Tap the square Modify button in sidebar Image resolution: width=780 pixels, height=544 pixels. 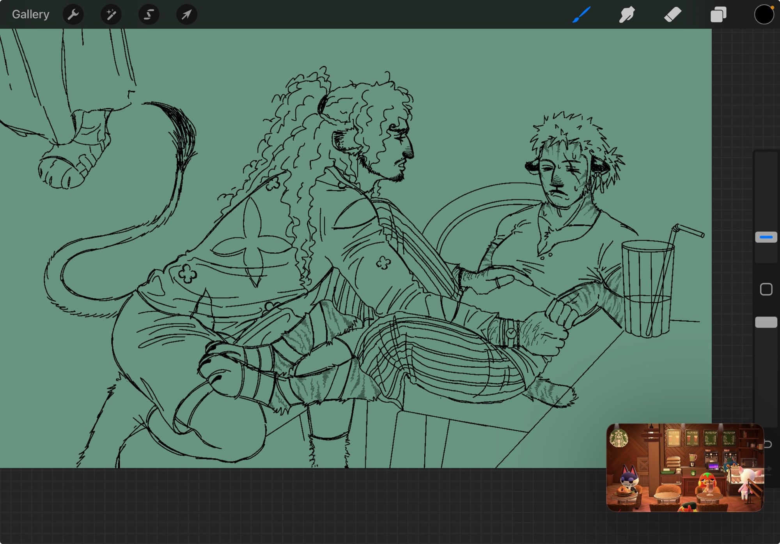766,289
